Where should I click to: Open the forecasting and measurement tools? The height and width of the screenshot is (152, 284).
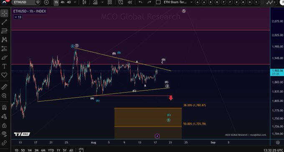pos(4,49)
